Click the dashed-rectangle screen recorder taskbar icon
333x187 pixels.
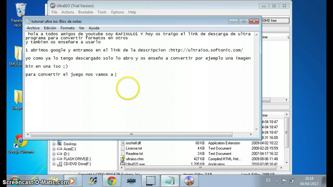click(150, 181)
